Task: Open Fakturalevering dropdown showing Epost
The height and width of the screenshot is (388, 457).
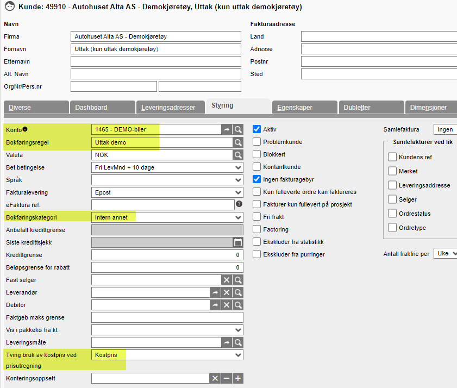Action: pos(167,192)
